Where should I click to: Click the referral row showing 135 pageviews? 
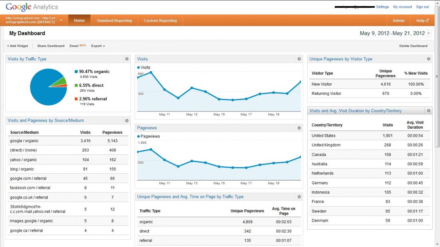point(219,240)
